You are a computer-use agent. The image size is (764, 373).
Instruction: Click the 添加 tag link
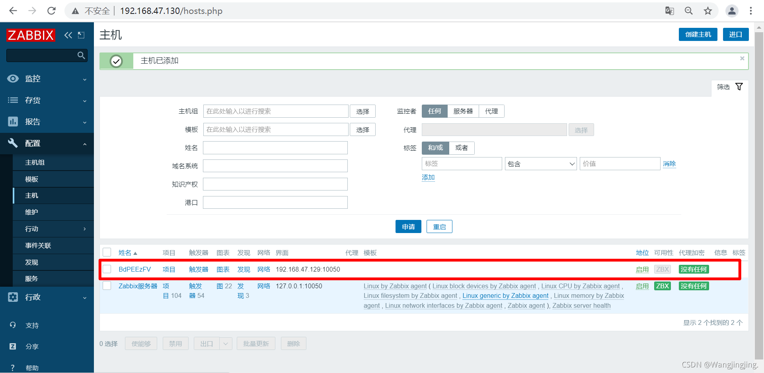pyautogui.click(x=428, y=177)
